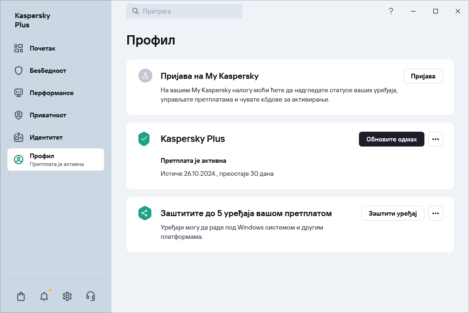The width and height of the screenshot is (469, 313).
Task: Open the Почетак (Home) section icon
Action: (x=19, y=48)
